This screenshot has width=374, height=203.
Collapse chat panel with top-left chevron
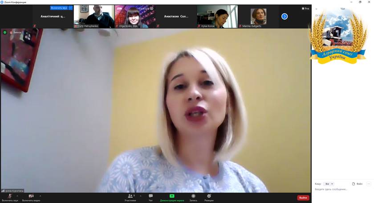point(316,9)
